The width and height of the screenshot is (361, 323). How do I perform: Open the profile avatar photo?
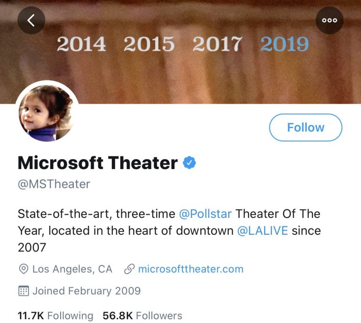[47, 113]
